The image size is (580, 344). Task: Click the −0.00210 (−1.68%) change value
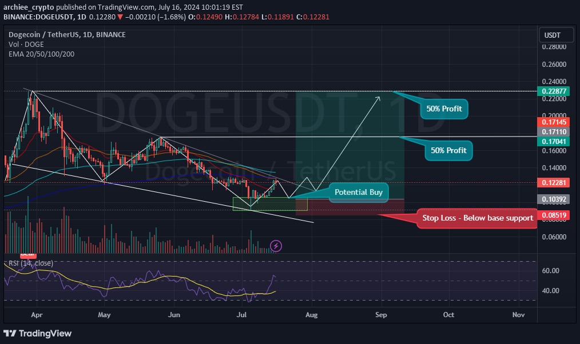[x=156, y=17]
